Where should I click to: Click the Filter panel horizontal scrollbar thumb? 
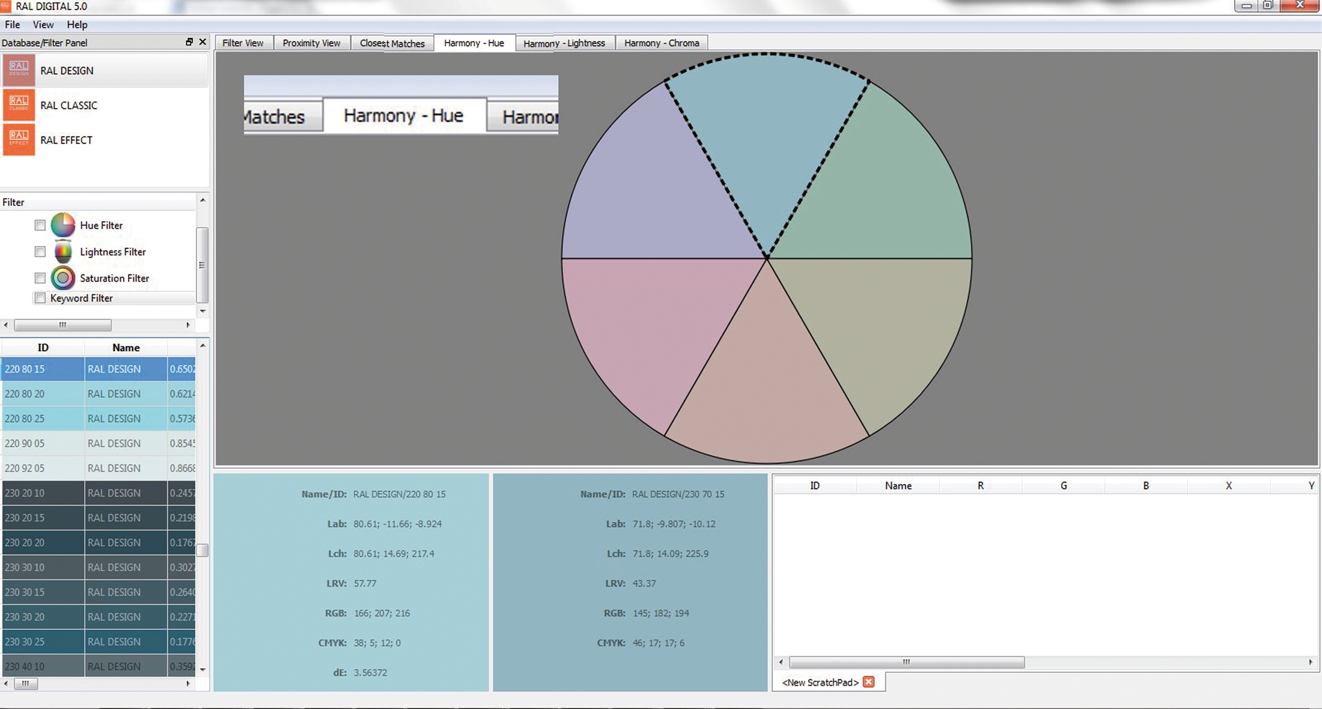pos(62,325)
